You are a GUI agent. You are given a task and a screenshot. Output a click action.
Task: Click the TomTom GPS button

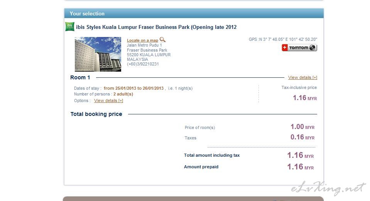299,48
